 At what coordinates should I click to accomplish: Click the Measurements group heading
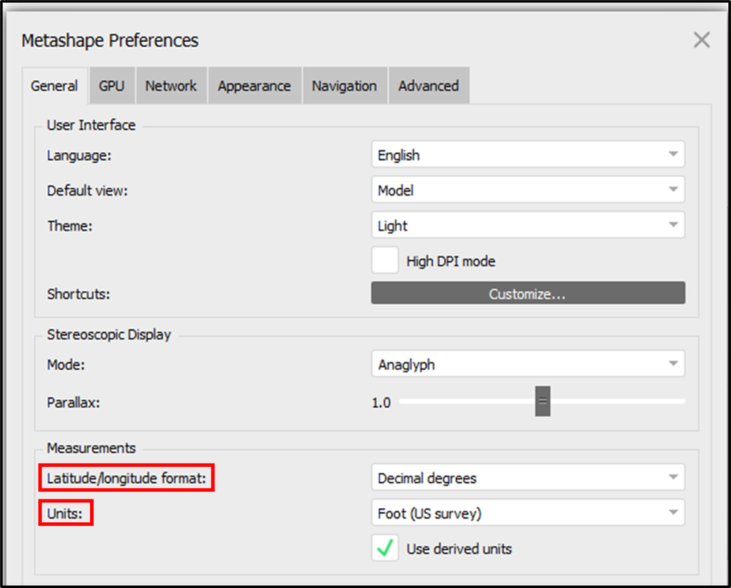coord(91,448)
